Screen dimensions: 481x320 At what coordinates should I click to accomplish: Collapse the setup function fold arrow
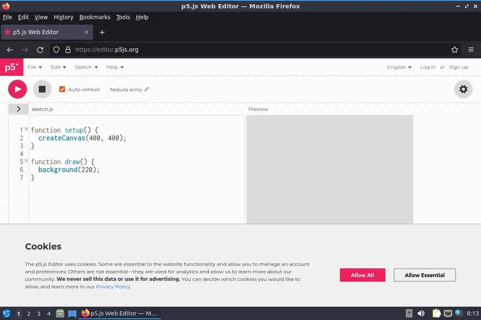coord(26,130)
